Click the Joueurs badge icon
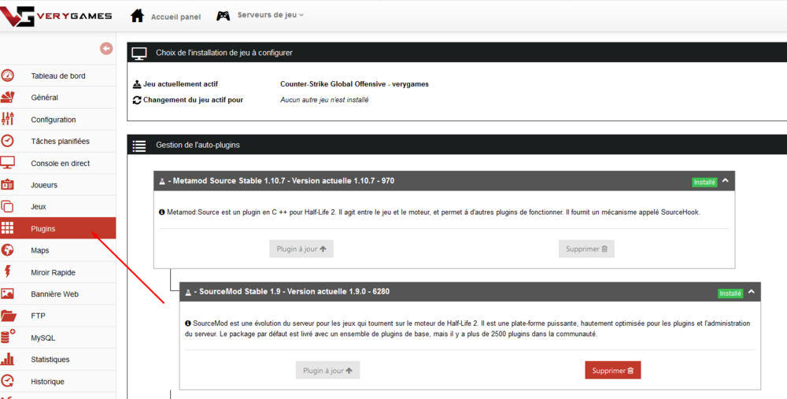The height and width of the screenshot is (399, 787). (x=8, y=185)
